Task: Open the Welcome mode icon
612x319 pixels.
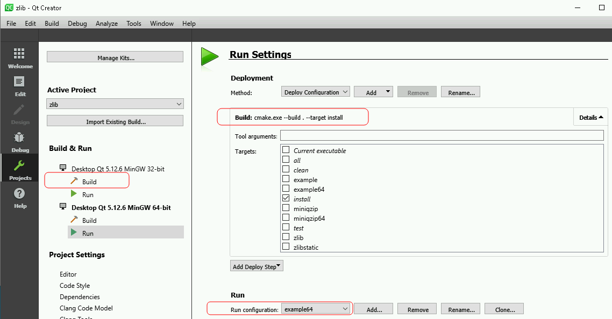Action: click(19, 53)
